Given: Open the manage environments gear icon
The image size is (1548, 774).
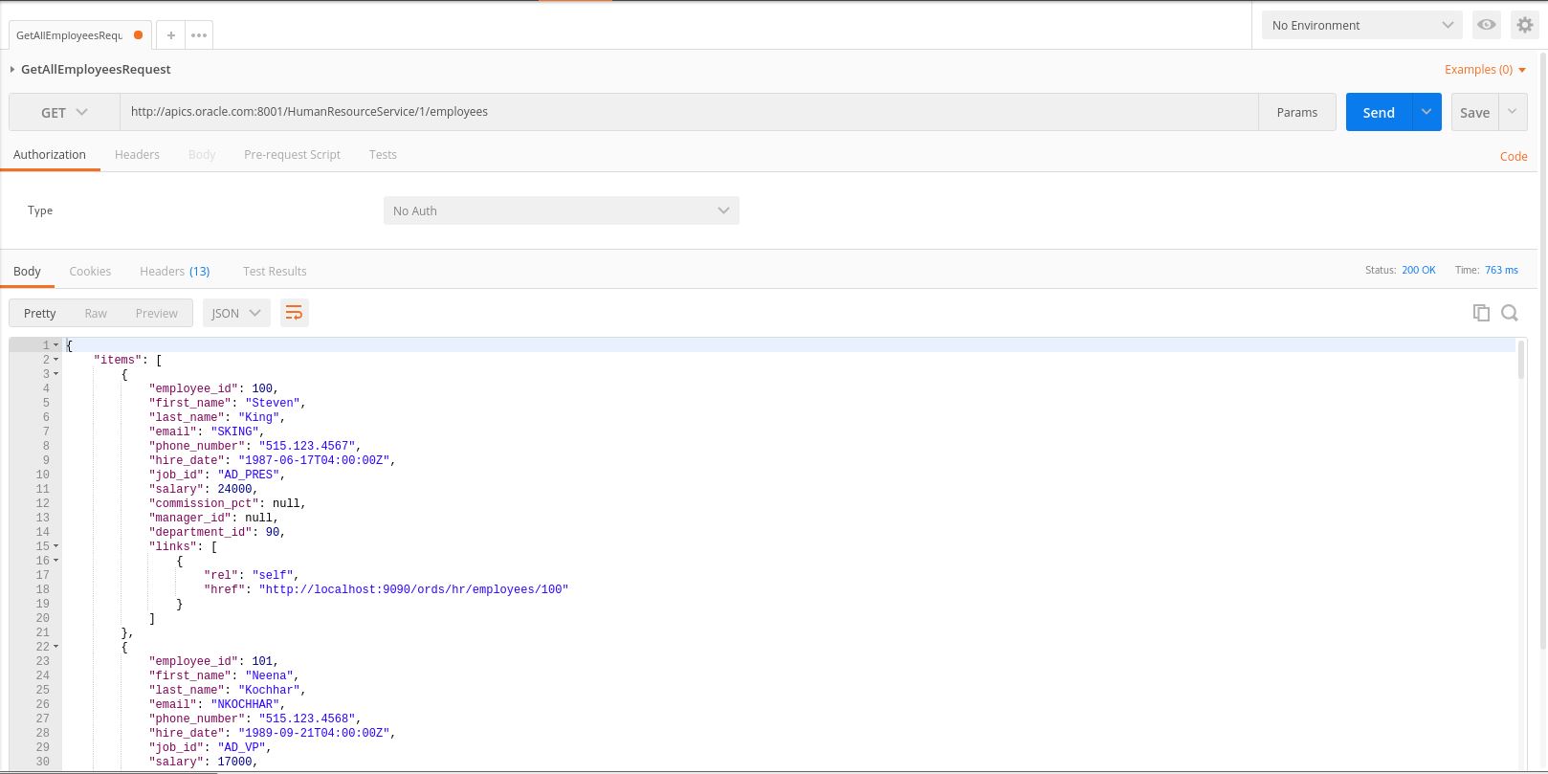Looking at the screenshot, I should pyautogui.click(x=1525, y=25).
